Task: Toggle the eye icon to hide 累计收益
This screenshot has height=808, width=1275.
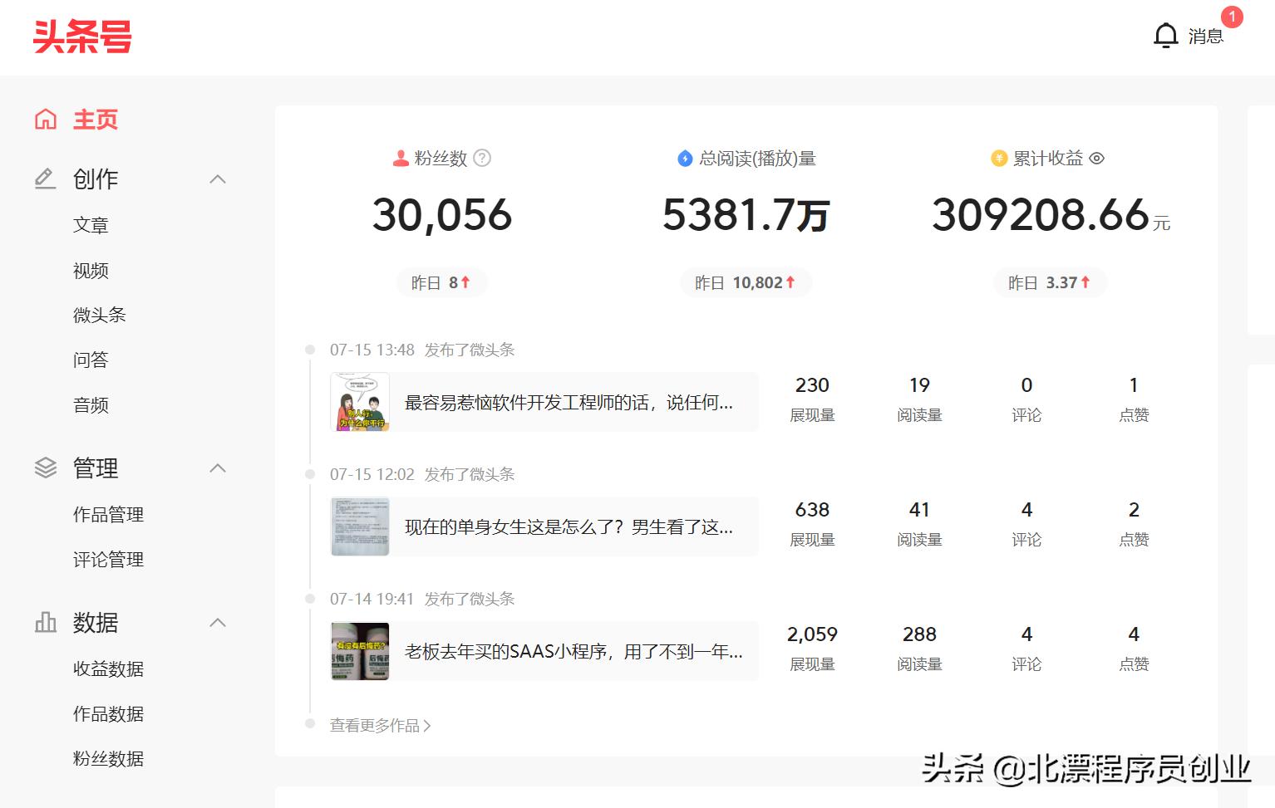Action: [x=1097, y=158]
